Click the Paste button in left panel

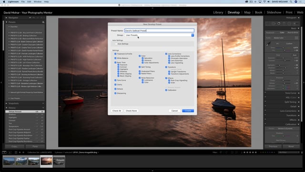[x=35, y=147]
